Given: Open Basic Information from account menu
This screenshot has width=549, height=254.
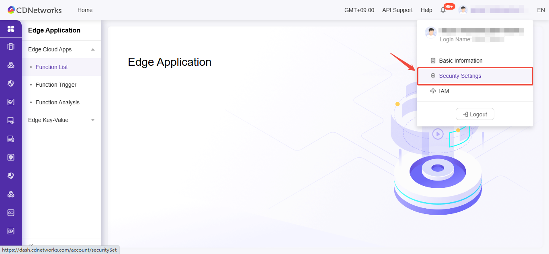Looking at the screenshot, I should pyautogui.click(x=461, y=61).
